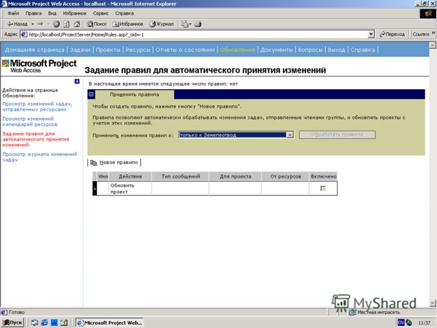This screenshot has width=437, height=328.
Task: Open Просмотр журнала изменений задач link
Action: coord(40,157)
